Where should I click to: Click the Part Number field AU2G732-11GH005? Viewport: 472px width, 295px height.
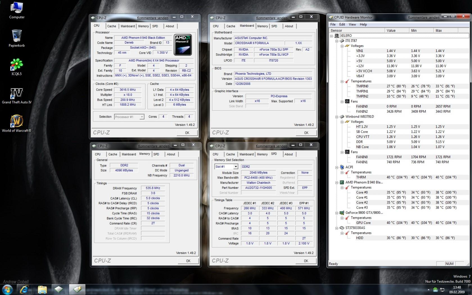point(259,188)
